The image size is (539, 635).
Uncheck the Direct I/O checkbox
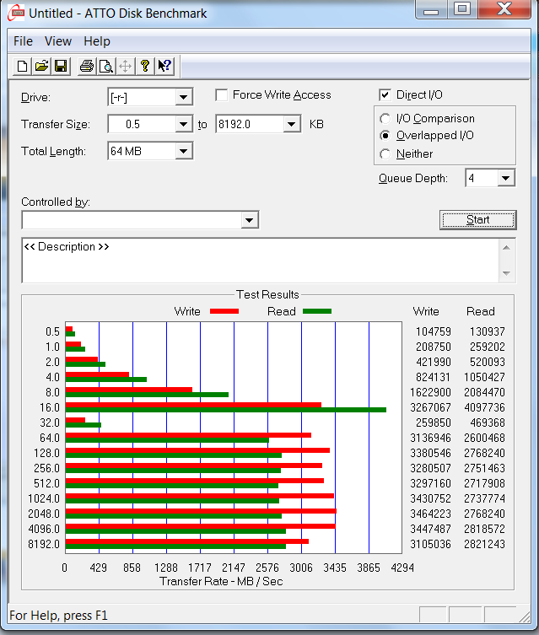click(x=385, y=95)
